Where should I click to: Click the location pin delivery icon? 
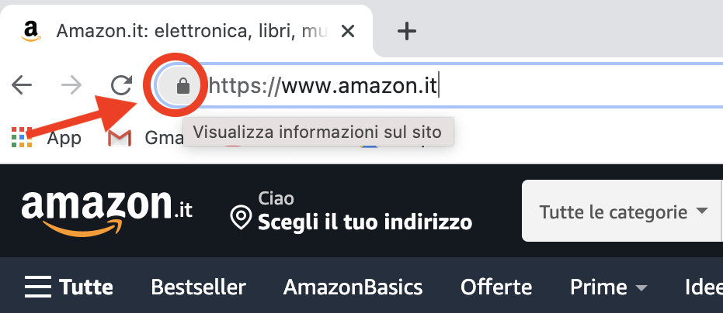pos(241,218)
